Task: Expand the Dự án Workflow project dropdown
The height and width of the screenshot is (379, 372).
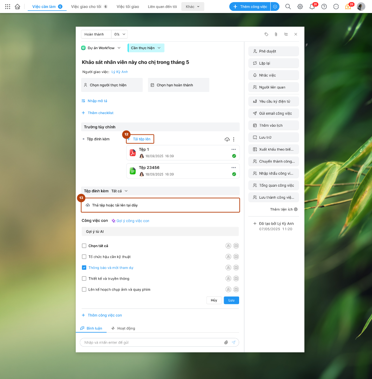Action: pos(101,48)
